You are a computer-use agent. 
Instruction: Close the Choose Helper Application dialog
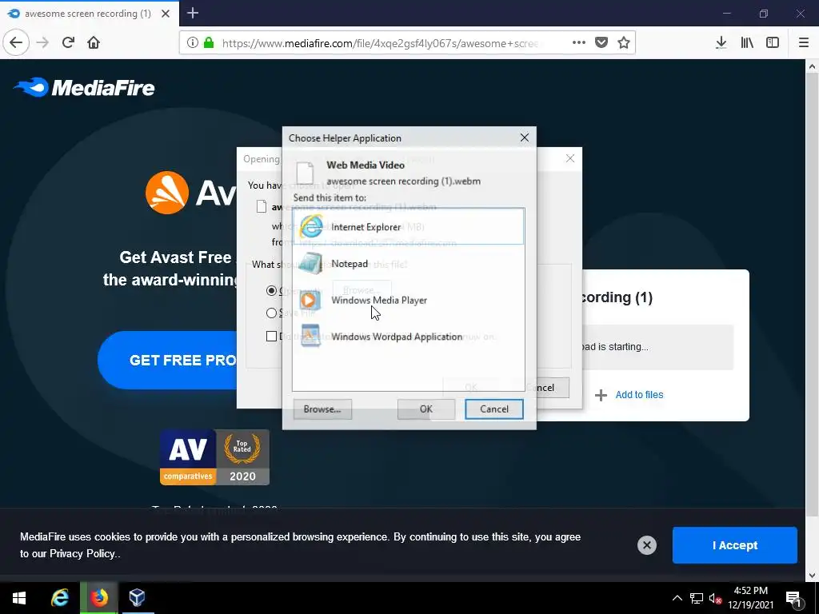click(x=525, y=138)
